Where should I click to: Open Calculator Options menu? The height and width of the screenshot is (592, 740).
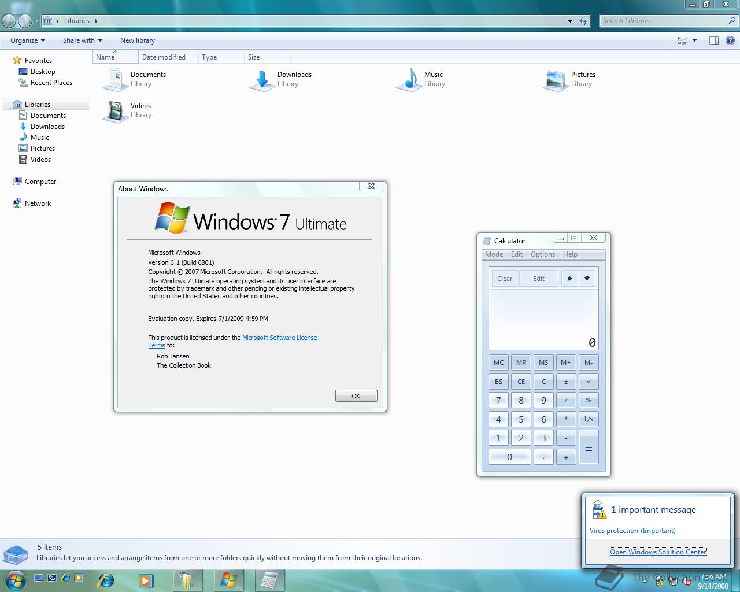[543, 254]
